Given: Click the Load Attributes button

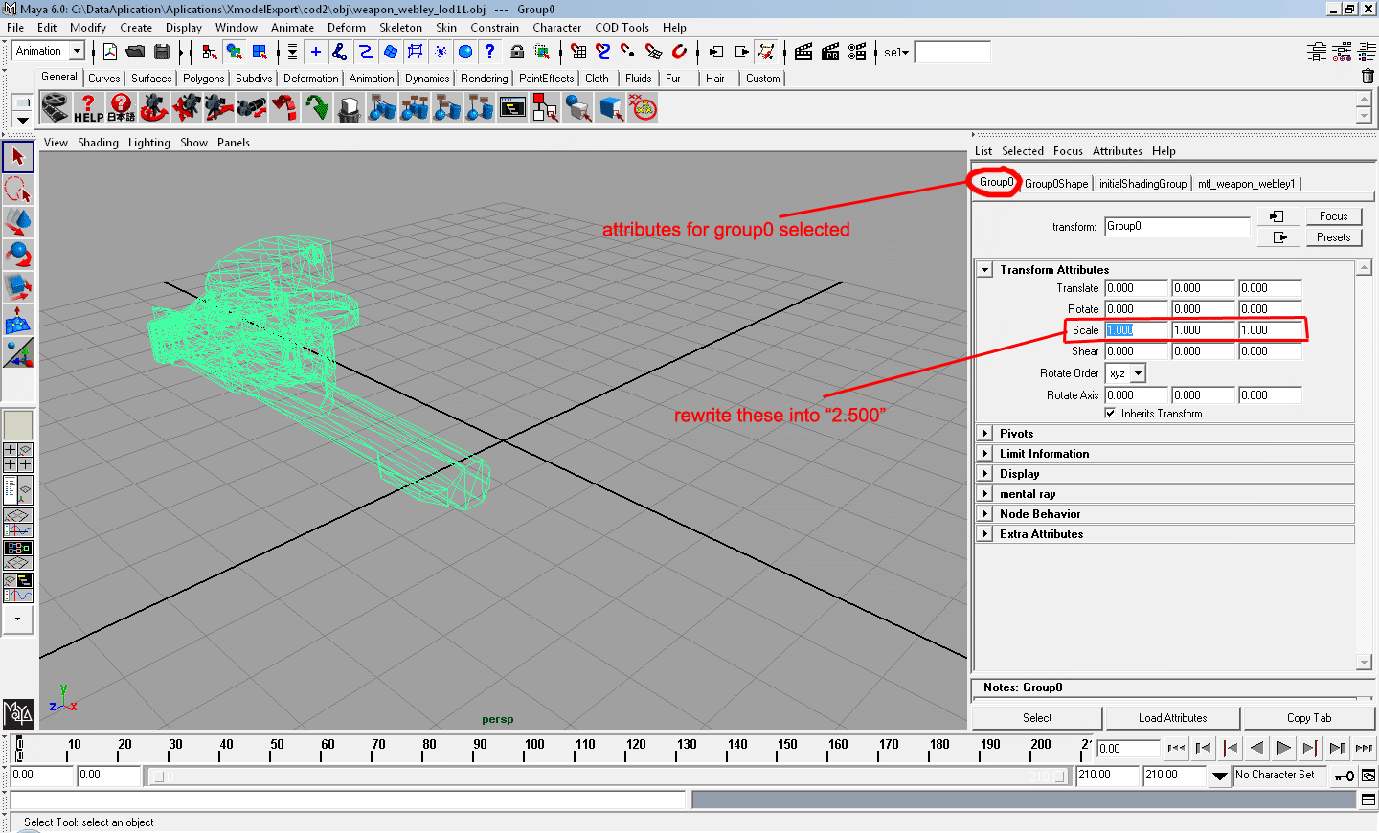Looking at the screenshot, I should [1172, 718].
